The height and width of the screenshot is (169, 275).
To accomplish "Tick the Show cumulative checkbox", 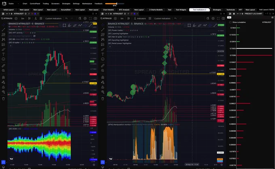I will (230, 22).
